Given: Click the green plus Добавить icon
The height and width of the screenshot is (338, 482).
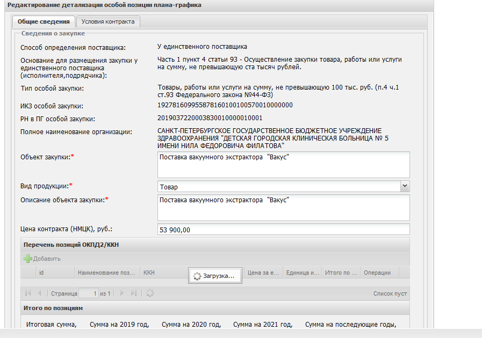Looking at the screenshot, I should (x=28, y=259).
